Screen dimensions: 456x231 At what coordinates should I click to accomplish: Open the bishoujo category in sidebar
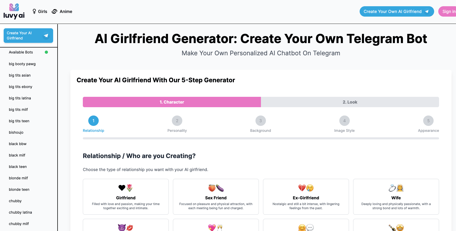click(16, 132)
